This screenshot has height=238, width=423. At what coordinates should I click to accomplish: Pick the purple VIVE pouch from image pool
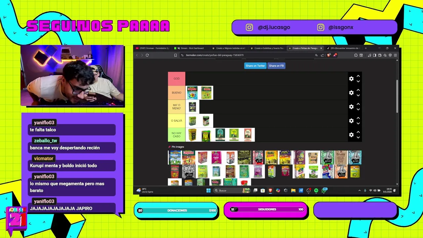pyautogui.click(x=258, y=171)
